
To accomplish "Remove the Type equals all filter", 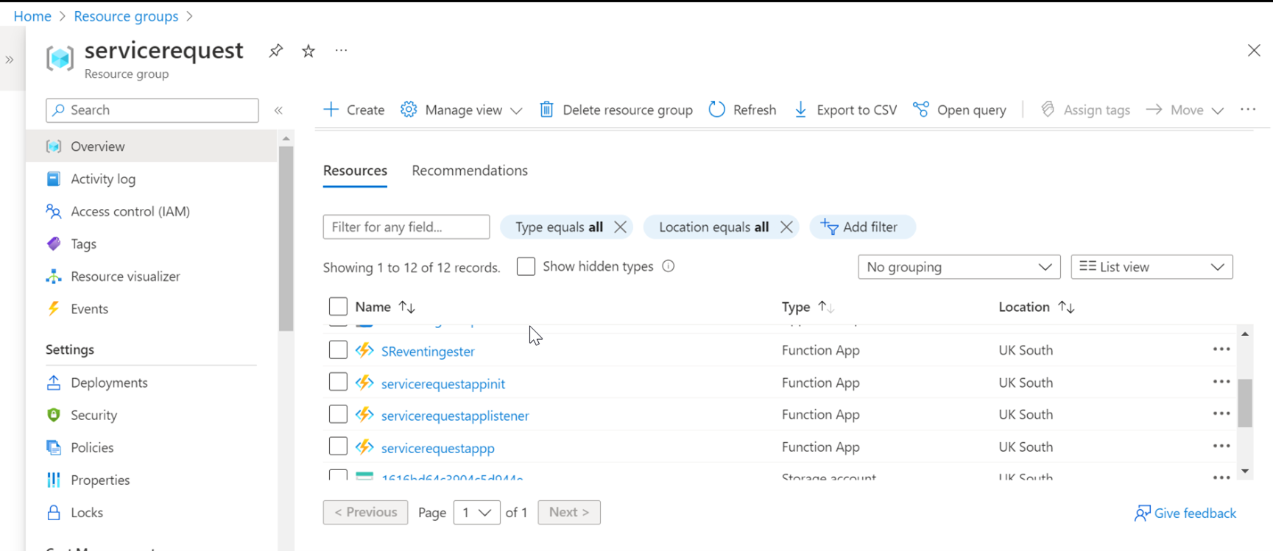I will coord(620,227).
